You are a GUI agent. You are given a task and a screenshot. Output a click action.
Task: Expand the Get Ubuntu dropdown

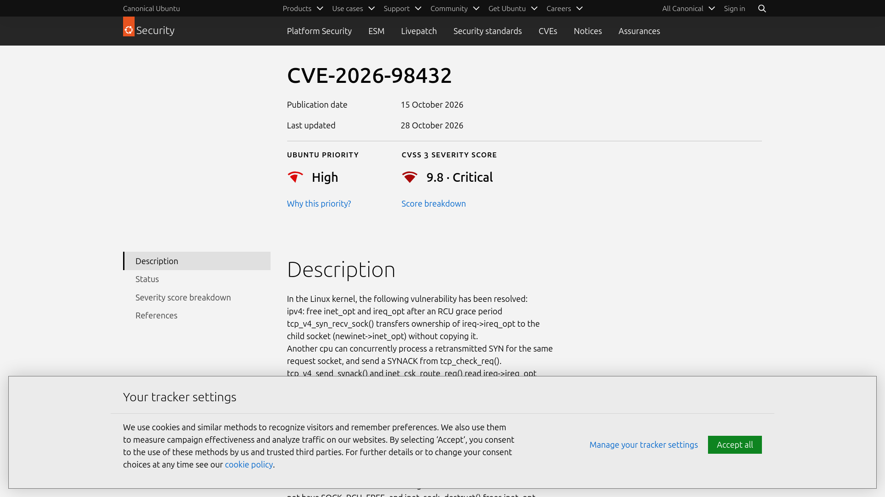point(513,8)
